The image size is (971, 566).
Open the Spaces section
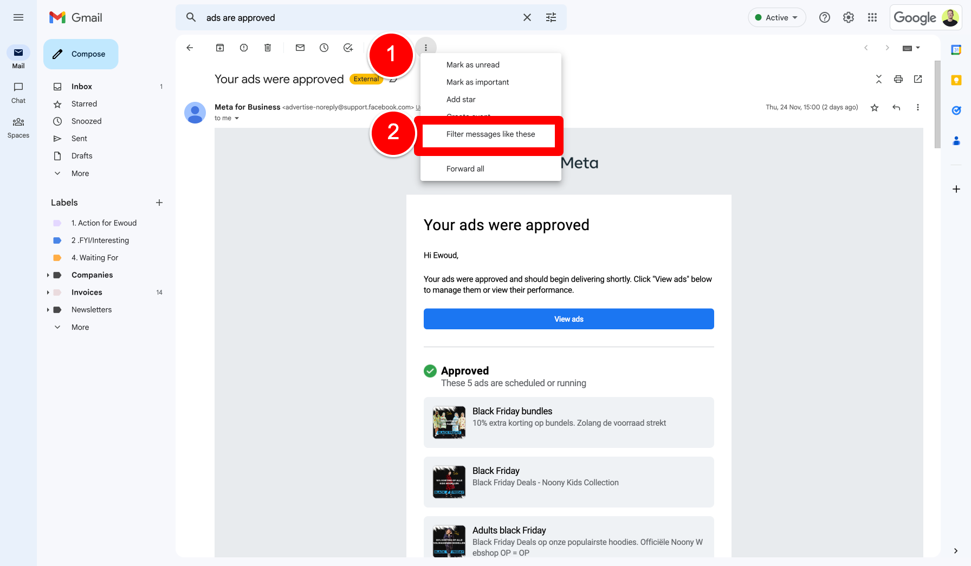(x=18, y=128)
